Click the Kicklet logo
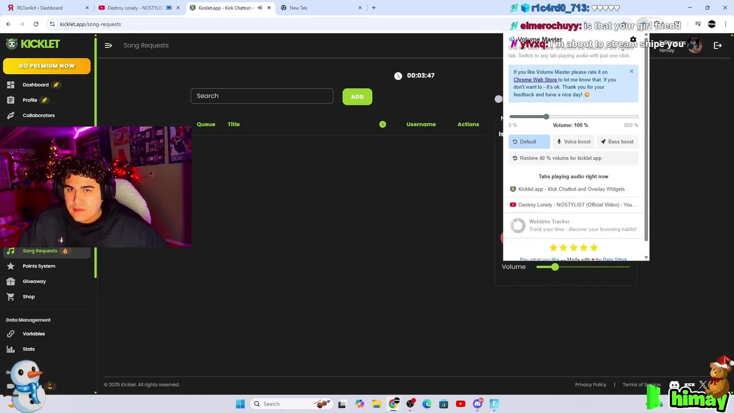Screen dimensions: 734x413 pos(33,44)
